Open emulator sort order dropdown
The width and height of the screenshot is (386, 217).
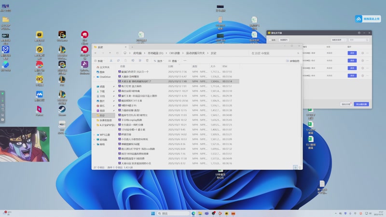click(x=340, y=40)
